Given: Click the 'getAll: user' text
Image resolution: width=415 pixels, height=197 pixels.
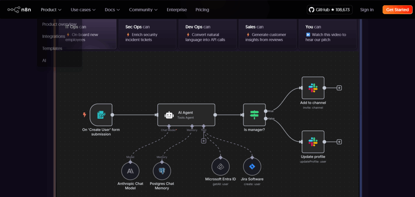Looking at the screenshot, I should pos(220,184).
